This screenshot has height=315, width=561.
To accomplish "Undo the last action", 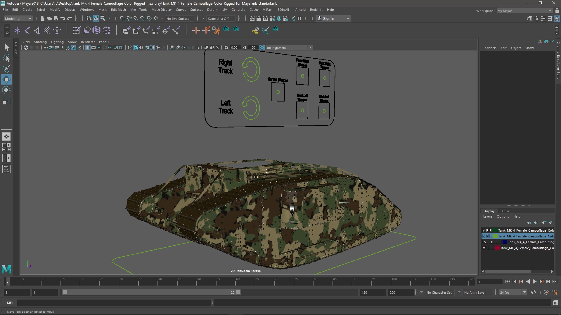I will 63,18.
